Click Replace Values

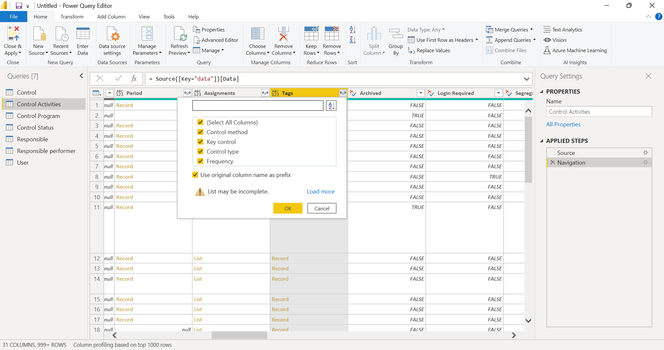point(429,50)
